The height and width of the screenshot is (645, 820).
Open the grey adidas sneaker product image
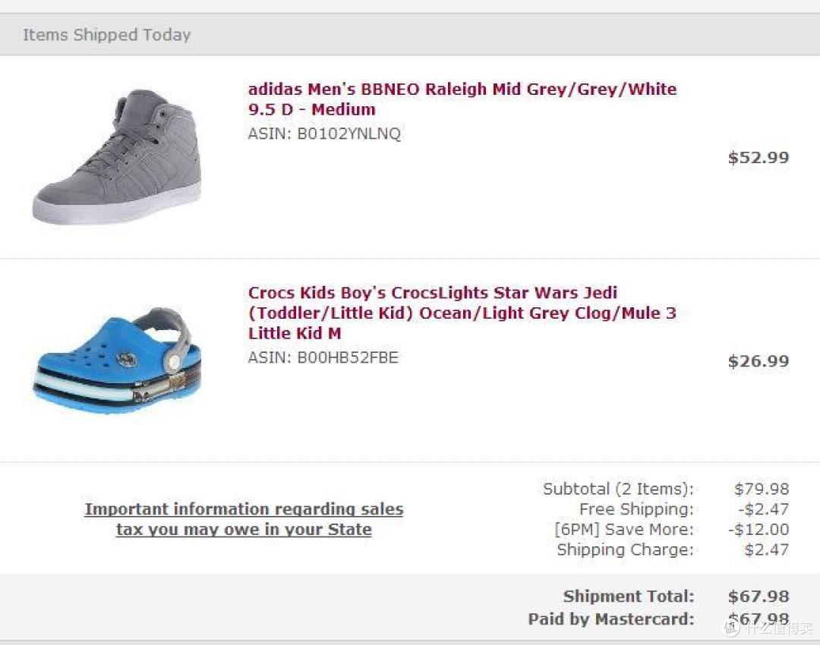117,156
